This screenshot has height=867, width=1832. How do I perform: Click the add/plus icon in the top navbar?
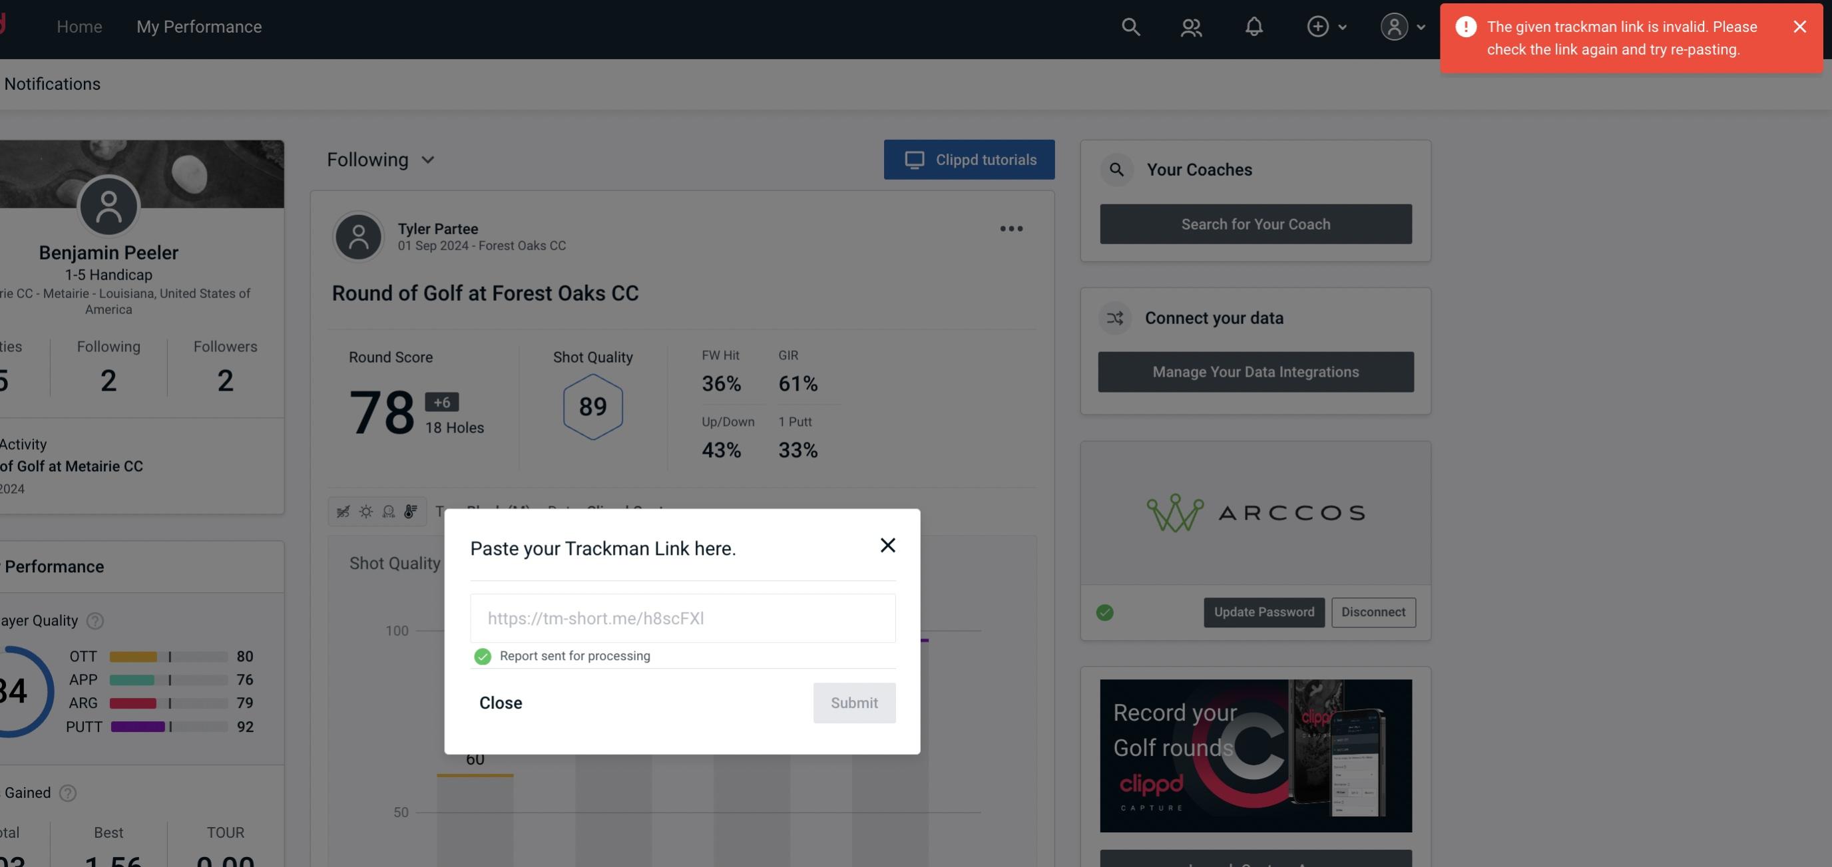(1318, 26)
